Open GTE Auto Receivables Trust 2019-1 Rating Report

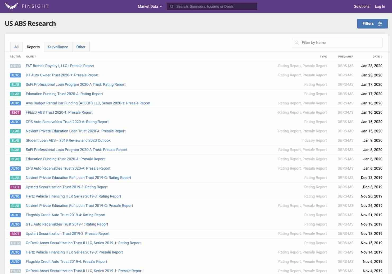click(67, 224)
